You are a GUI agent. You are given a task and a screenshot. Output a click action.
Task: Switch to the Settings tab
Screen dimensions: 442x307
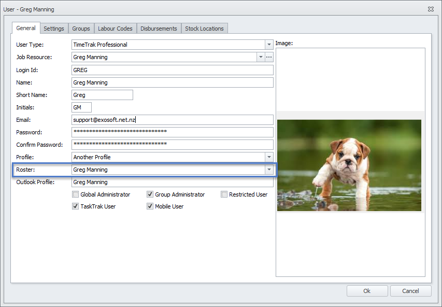tap(54, 29)
